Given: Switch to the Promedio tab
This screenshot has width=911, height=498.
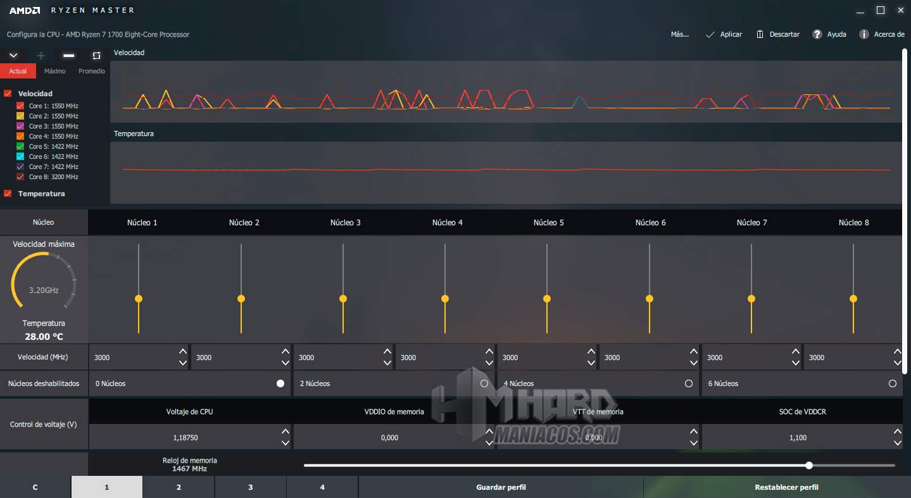Looking at the screenshot, I should click(92, 71).
